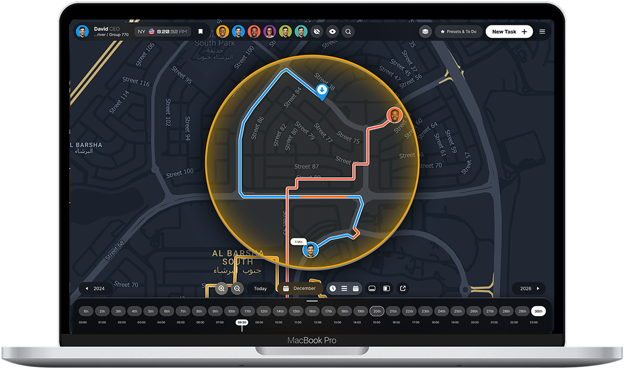The image size is (624, 369).
Task: Select the clock view icon in bottom toolbar
Action: tap(333, 289)
